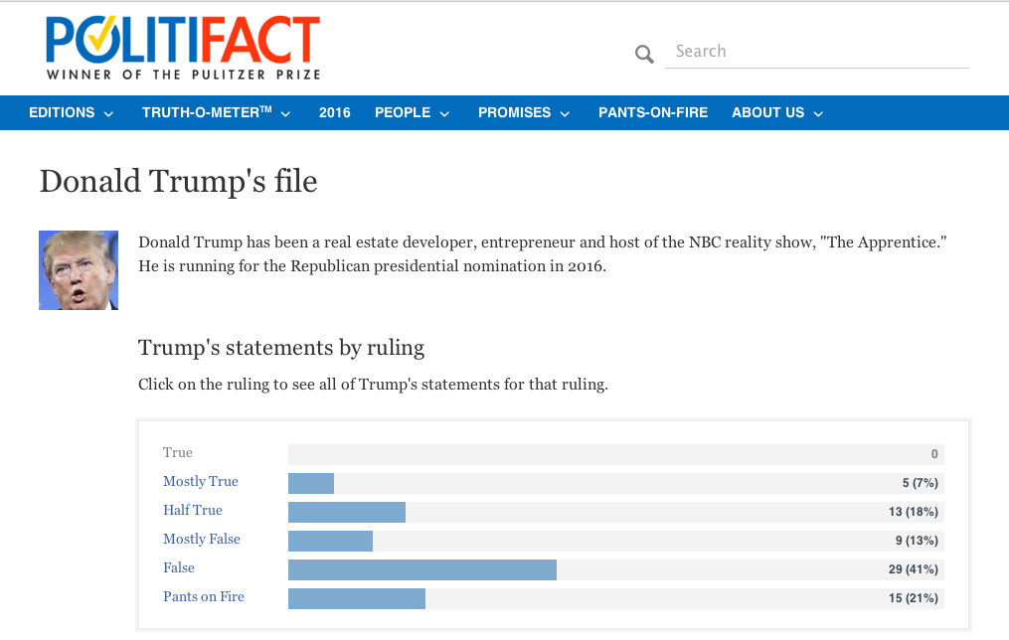The width and height of the screenshot is (1009, 640).
Task: Open the Truth-O-Meter dropdown
Action: (217, 113)
